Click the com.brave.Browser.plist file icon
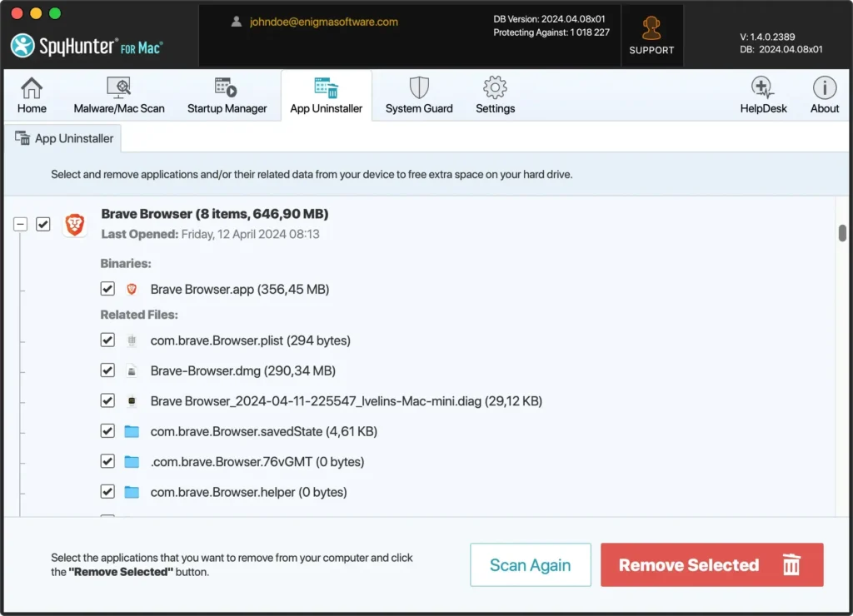 click(x=132, y=340)
